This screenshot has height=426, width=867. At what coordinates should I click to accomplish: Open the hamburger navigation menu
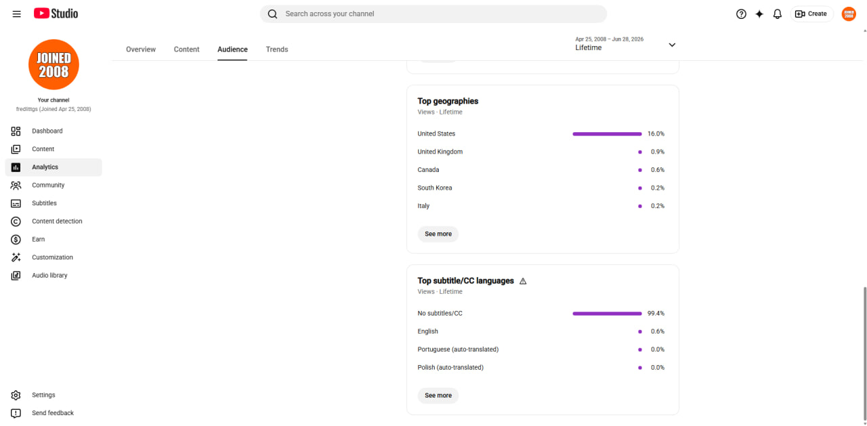coord(17,14)
